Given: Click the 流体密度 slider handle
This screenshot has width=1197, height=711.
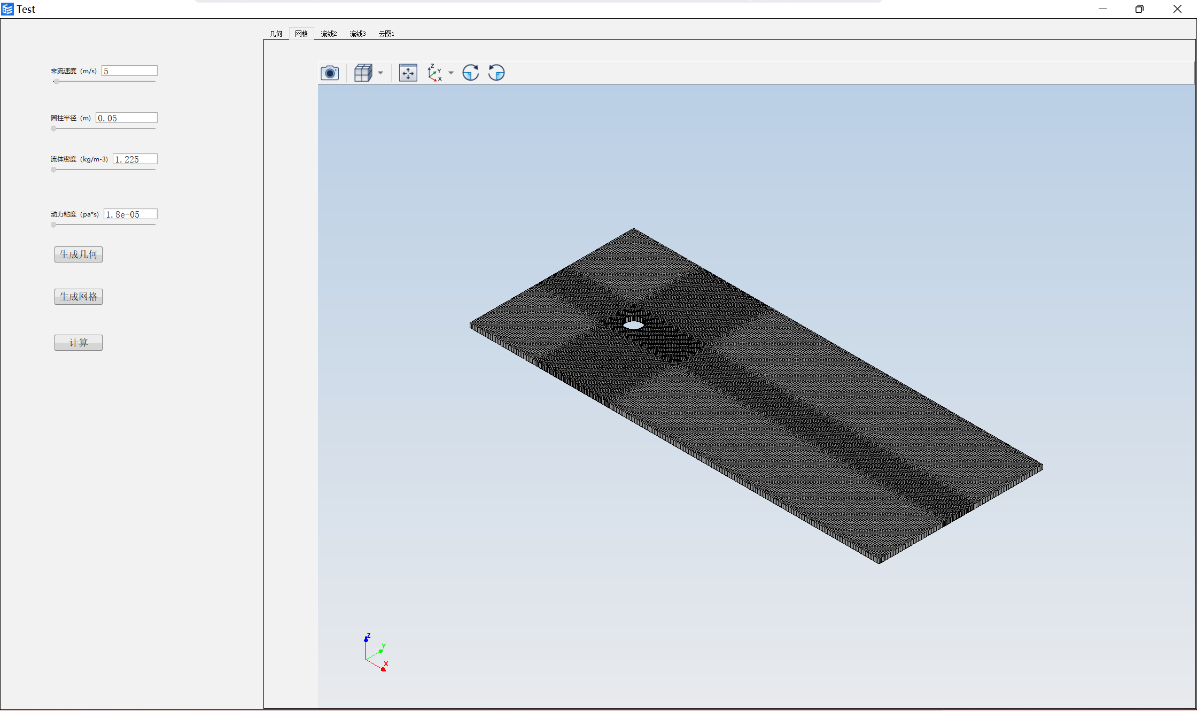Looking at the screenshot, I should click(x=53, y=170).
